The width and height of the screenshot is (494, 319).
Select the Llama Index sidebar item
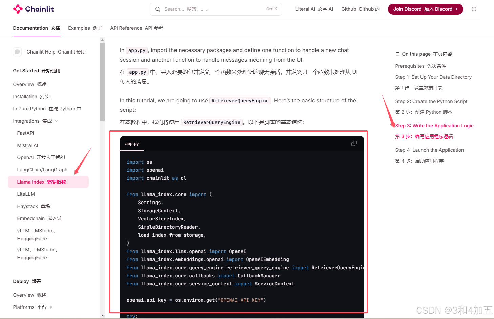(x=48, y=182)
